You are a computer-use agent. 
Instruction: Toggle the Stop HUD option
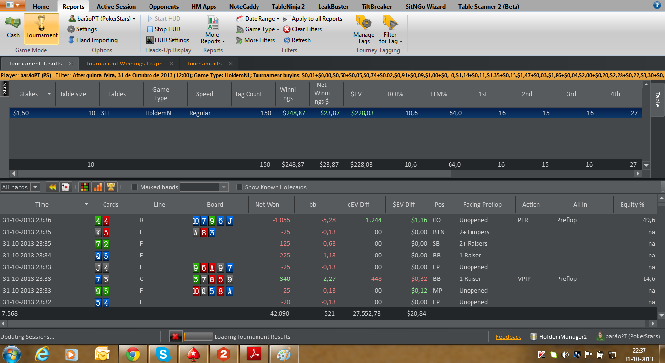click(x=164, y=29)
